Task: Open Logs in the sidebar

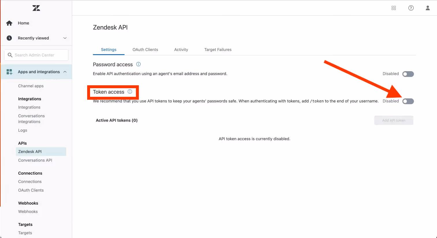Action: pyautogui.click(x=23, y=130)
